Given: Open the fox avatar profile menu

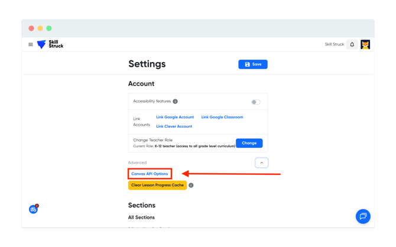Looking at the screenshot, I should pos(365,44).
